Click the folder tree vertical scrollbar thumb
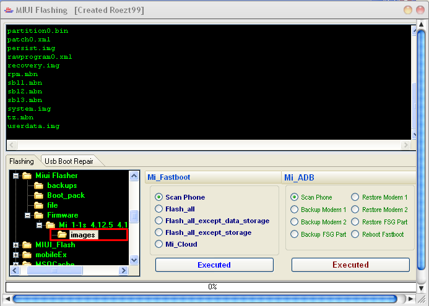Screen dimensions: 429x306 (134, 216)
